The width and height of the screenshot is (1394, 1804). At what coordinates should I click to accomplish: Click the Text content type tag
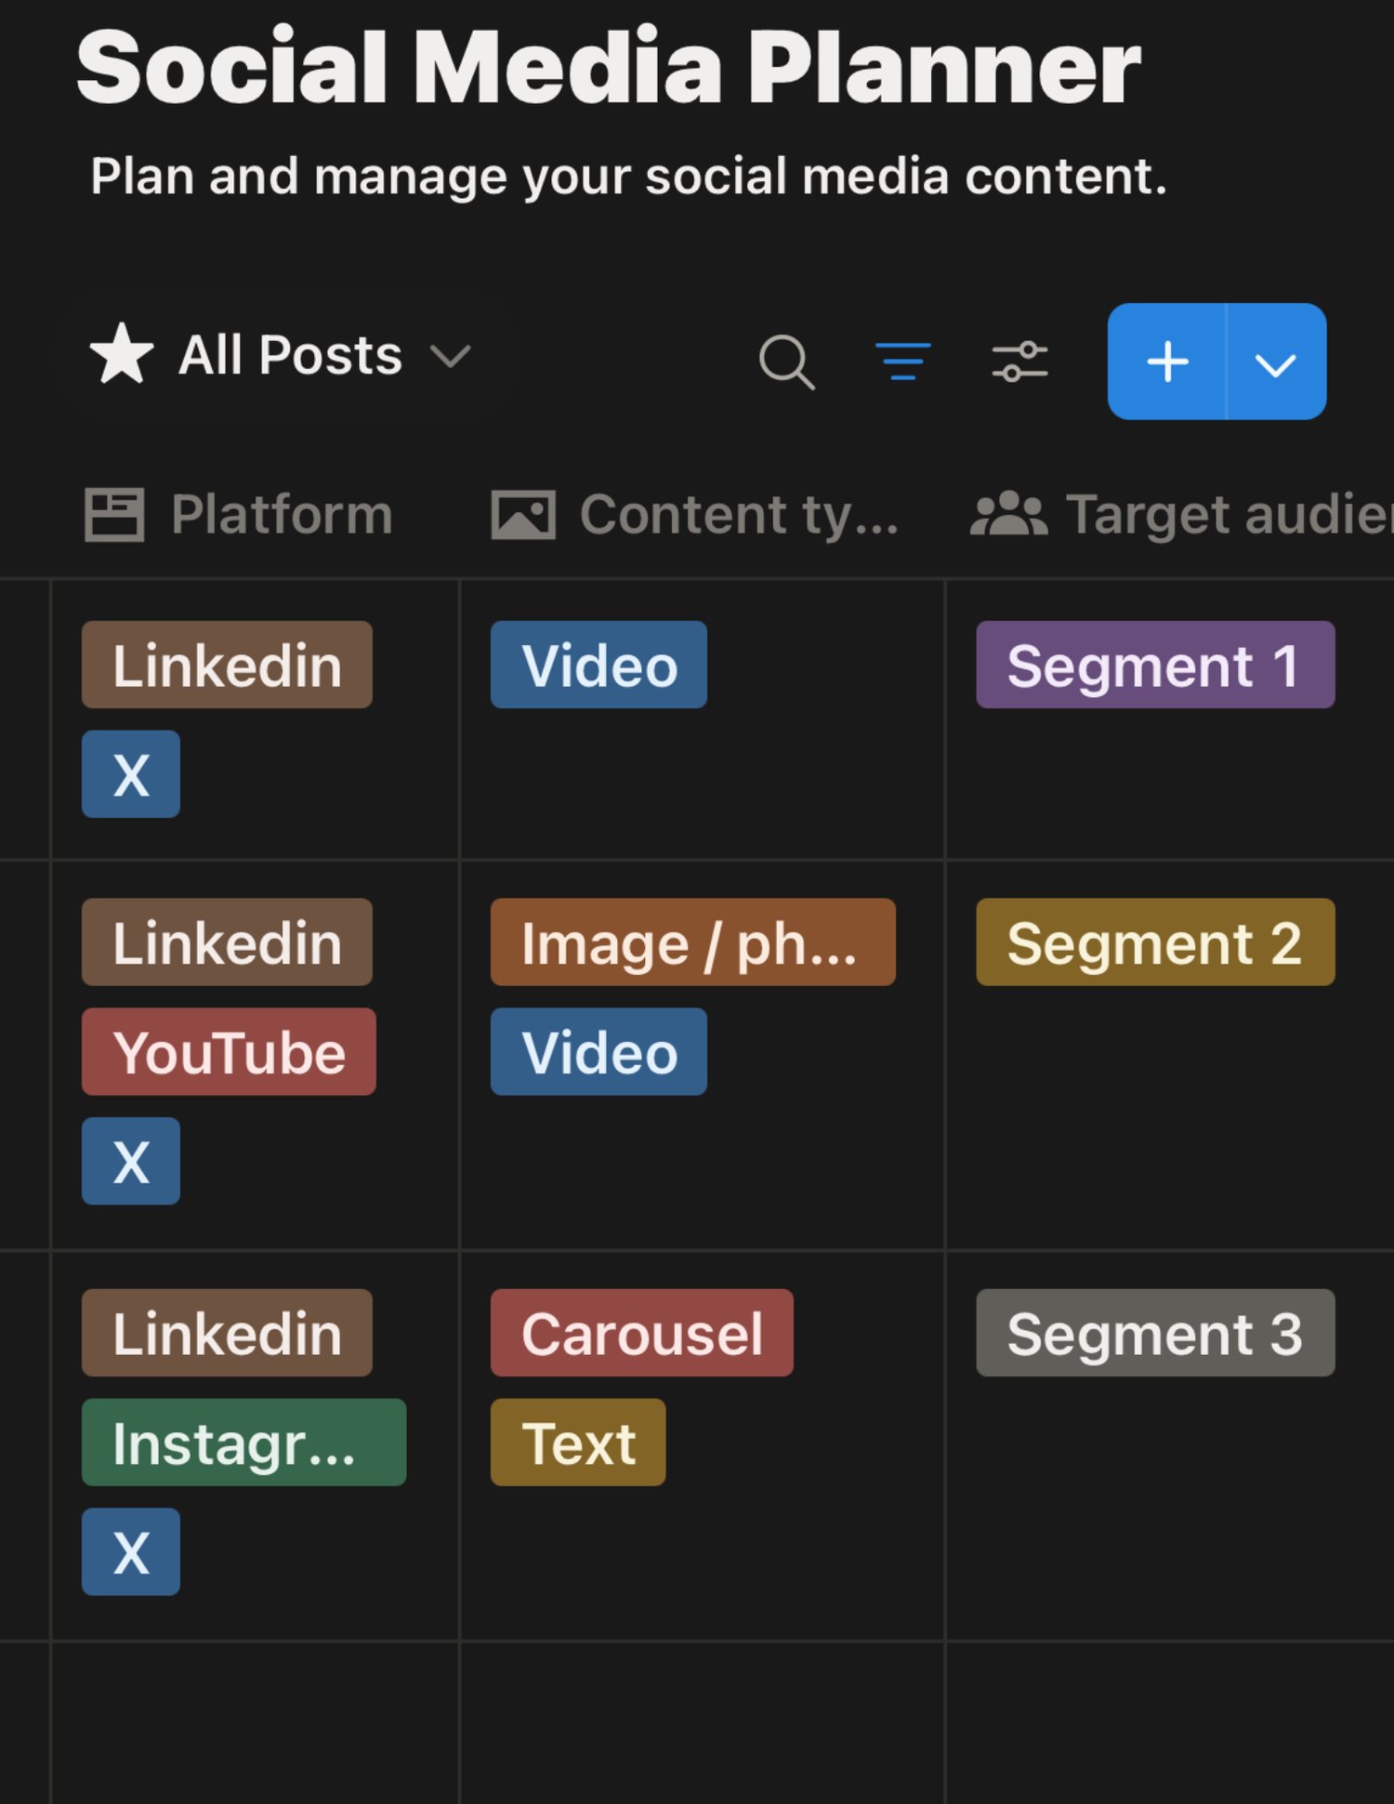(x=578, y=1442)
